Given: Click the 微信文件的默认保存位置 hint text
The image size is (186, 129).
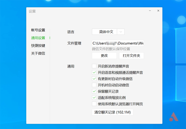Looking at the screenshot, I should [111, 49].
